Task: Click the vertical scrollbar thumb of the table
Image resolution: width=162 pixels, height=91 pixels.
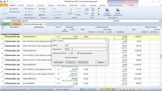Action: (x=161, y=56)
